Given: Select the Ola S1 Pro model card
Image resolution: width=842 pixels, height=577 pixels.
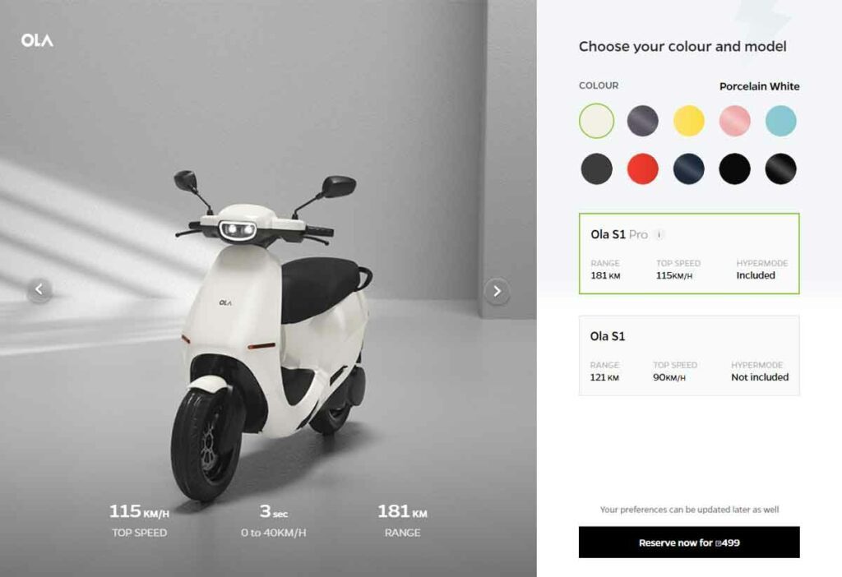Looking at the screenshot, I should [x=689, y=253].
